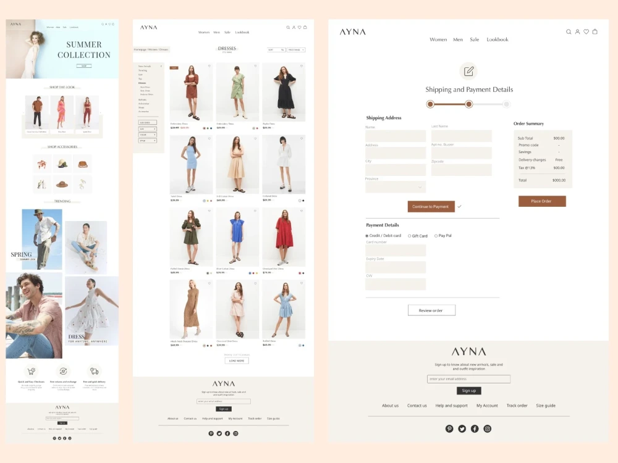
Task: Open the shopping bag icon on the Dresses page
Action: click(x=305, y=28)
